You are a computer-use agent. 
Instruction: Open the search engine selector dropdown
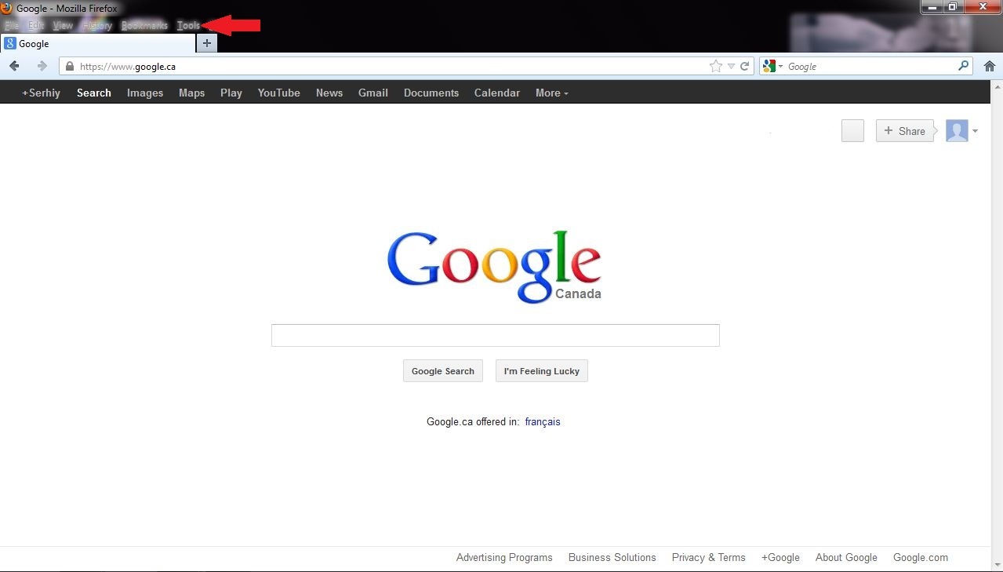pyautogui.click(x=772, y=67)
